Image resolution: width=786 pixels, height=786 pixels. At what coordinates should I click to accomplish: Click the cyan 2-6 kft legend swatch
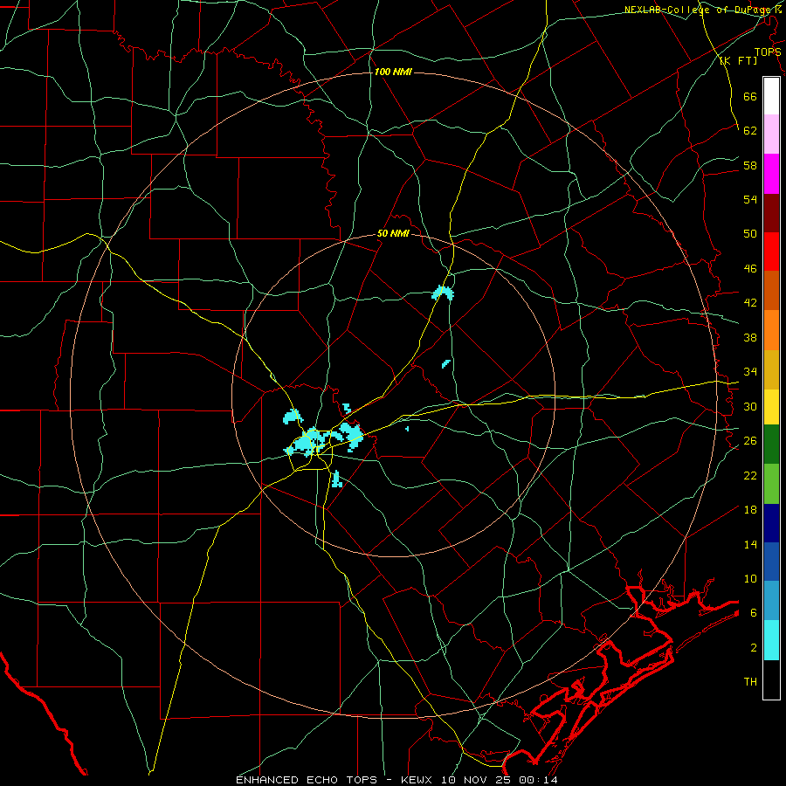click(x=771, y=640)
